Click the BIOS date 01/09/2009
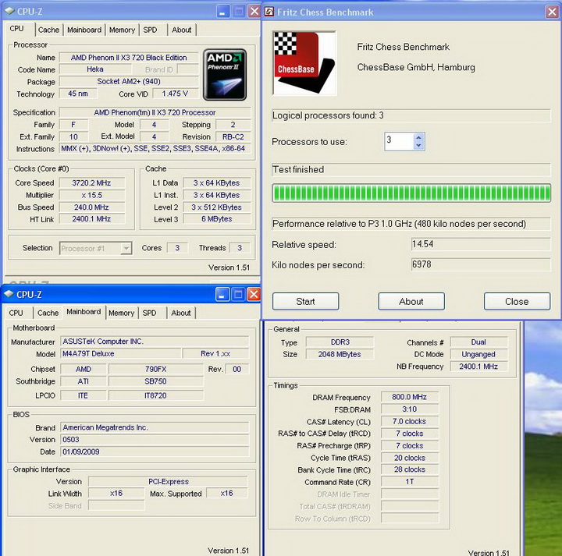The width and height of the screenshot is (562, 556). click(155, 452)
